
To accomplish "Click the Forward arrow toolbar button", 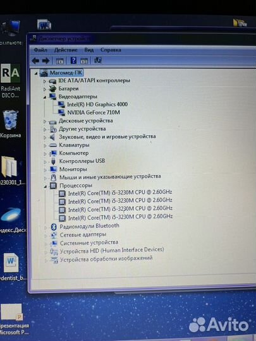I will coord(46,61).
